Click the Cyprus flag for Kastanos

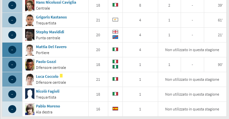pyautogui.click(x=115, y=20)
